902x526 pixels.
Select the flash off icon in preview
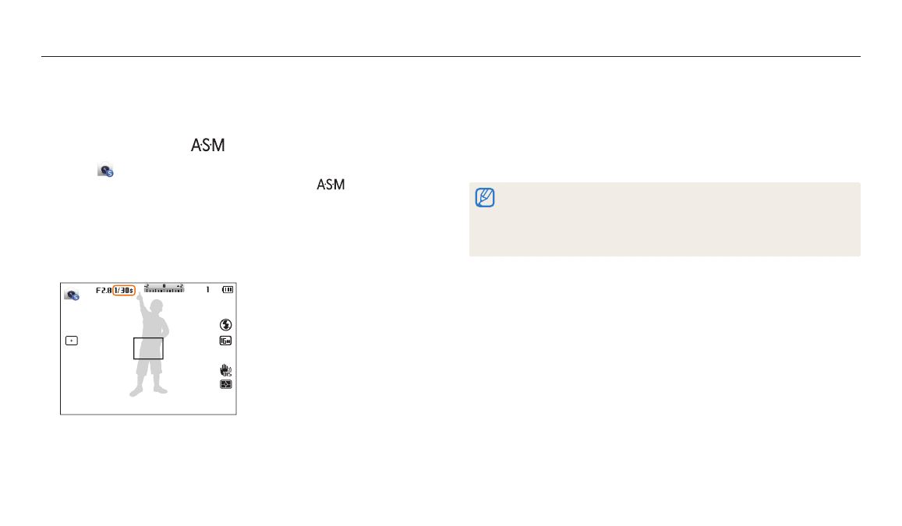tap(226, 324)
